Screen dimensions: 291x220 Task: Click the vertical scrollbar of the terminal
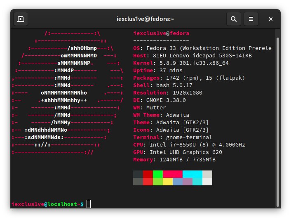click(278, 122)
